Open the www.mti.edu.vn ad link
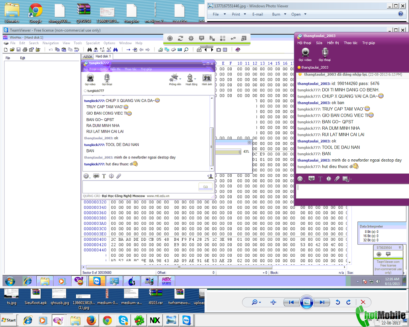Image resolution: width=409 pixels, height=327 pixels. pyautogui.click(x=158, y=196)
